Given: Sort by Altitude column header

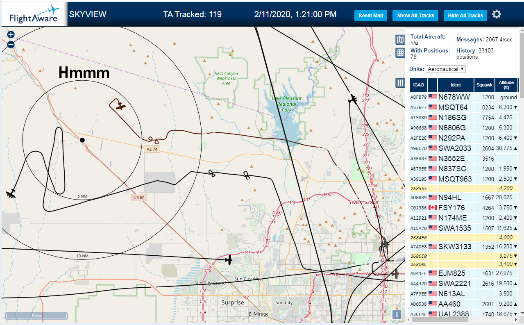Looking at the screenshot, I should pos(506,85).
